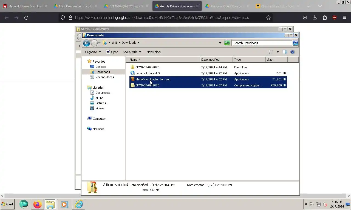Image resolution: width=351 pixels, height=210 pixels.
Task: Open Pictures library in navigation pane
Action: [x=98, y=103]
